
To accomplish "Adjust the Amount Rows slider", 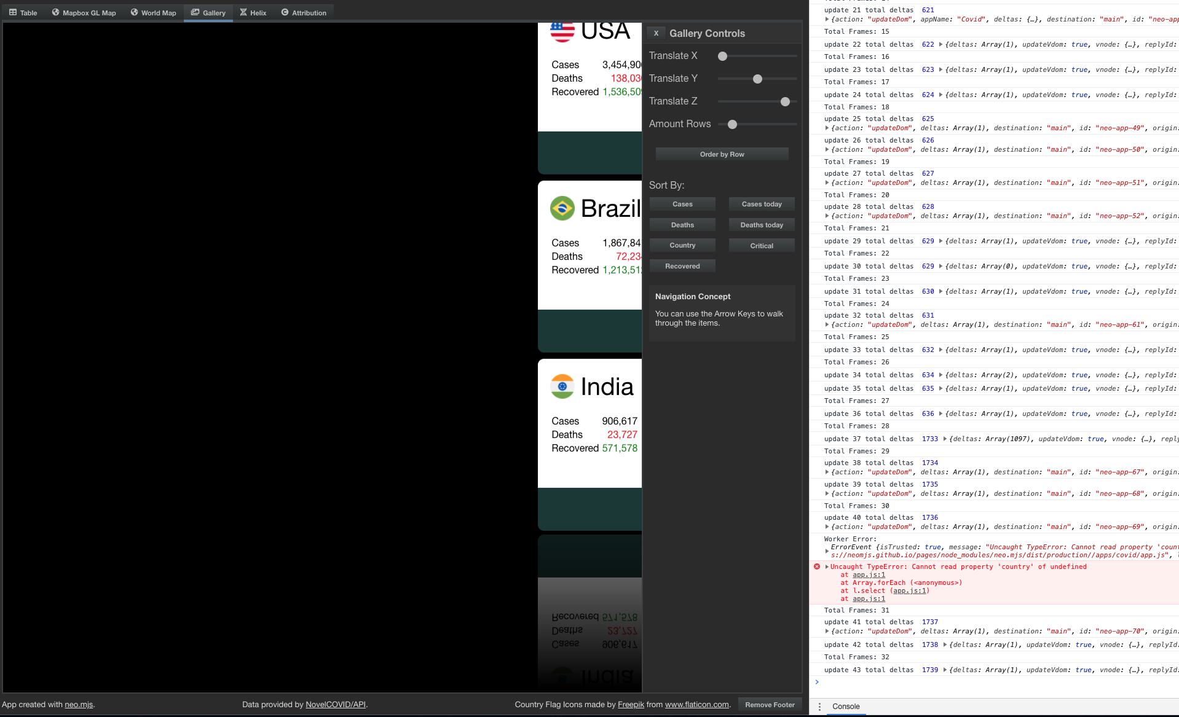I will pyautogui.click(x=757, y=124).
